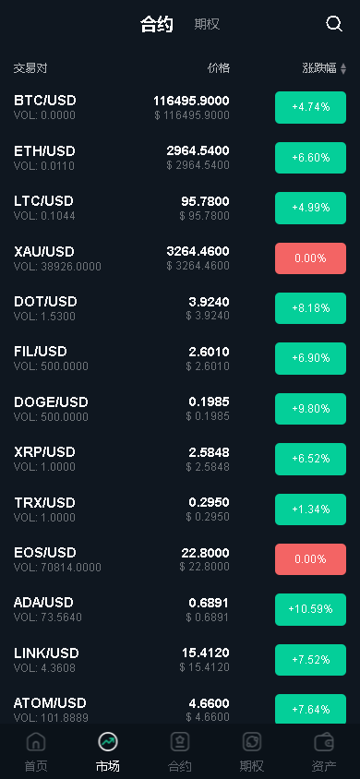Click the ADA/USD +10.59% button
The image size is (360, 779).
[x=310, y=609]
